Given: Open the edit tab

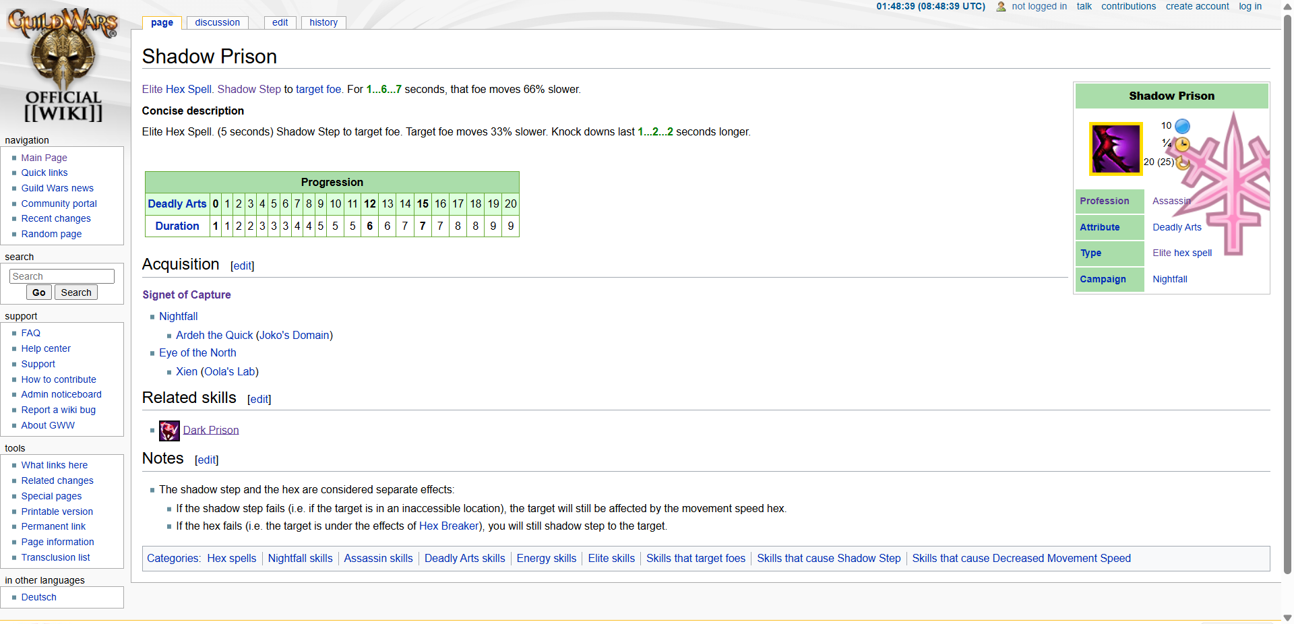Looking at the screenshot, I should 280,22.
